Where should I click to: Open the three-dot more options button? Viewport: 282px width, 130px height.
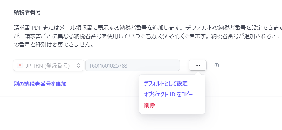(198, 65)
